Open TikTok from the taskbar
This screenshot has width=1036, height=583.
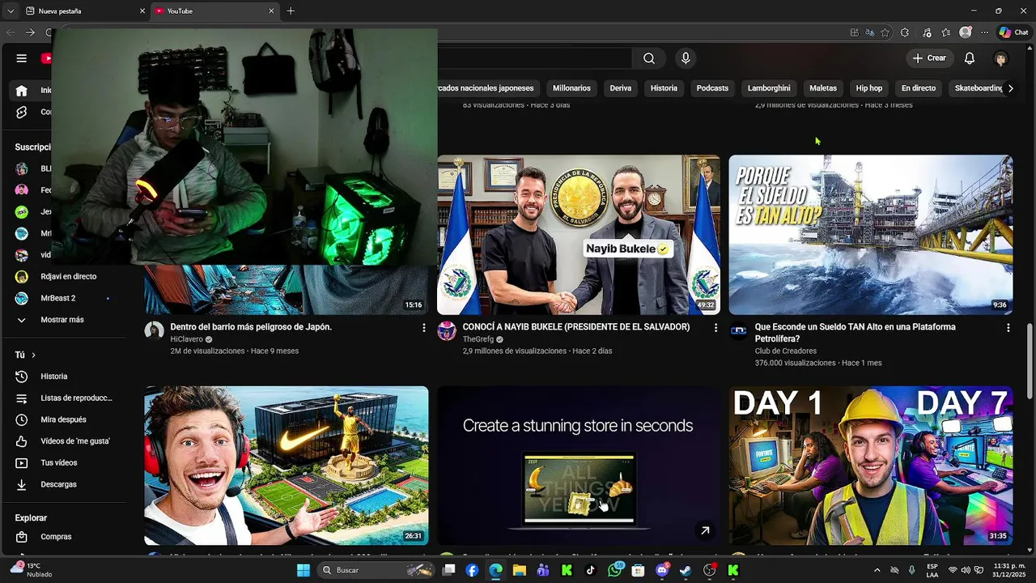590,570
